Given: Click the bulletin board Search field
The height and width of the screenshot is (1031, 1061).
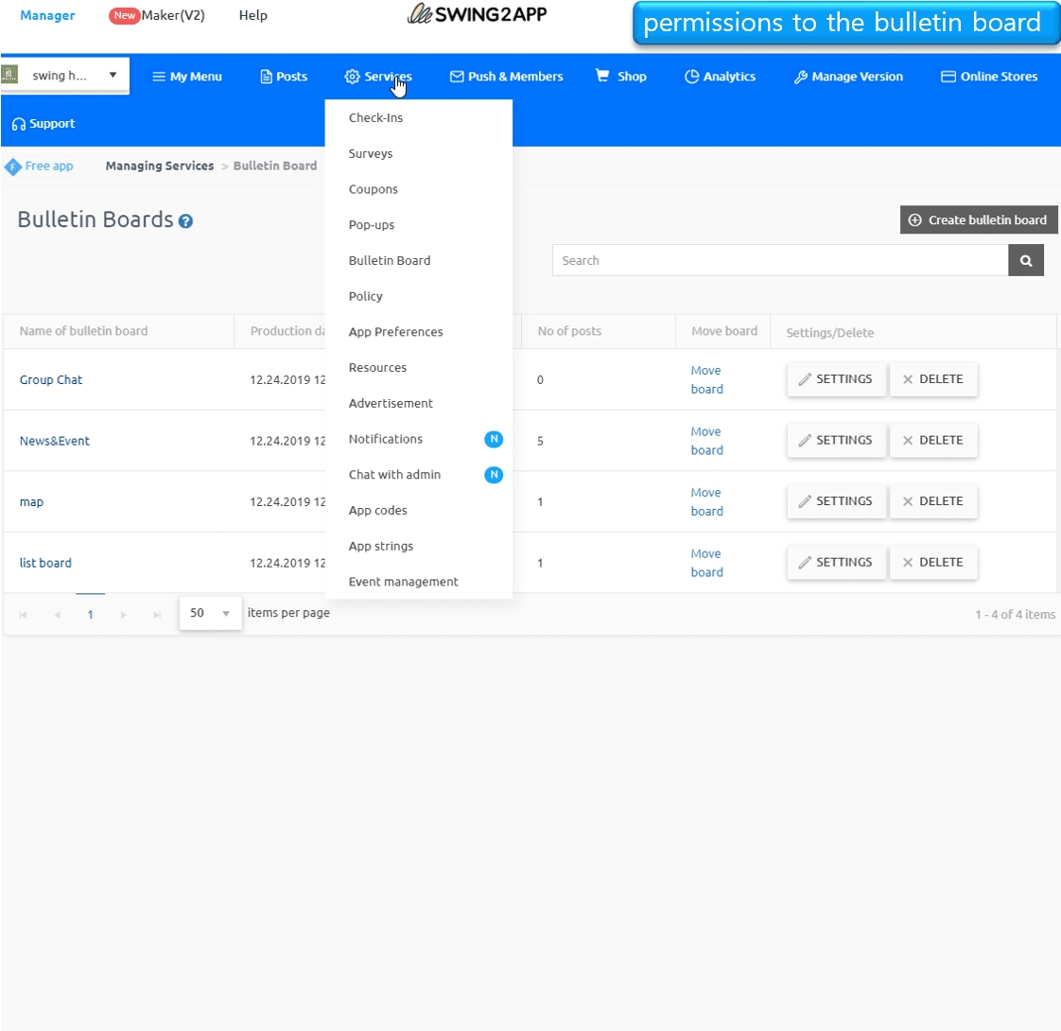Looking at the screenshot, I should pos(780,261).
